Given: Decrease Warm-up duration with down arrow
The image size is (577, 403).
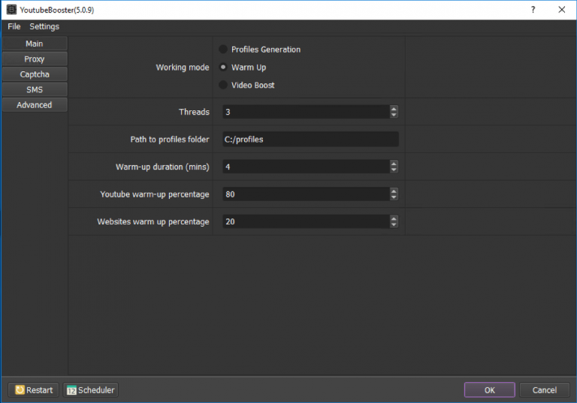Looking at the screenshot, I should [394, 170].
